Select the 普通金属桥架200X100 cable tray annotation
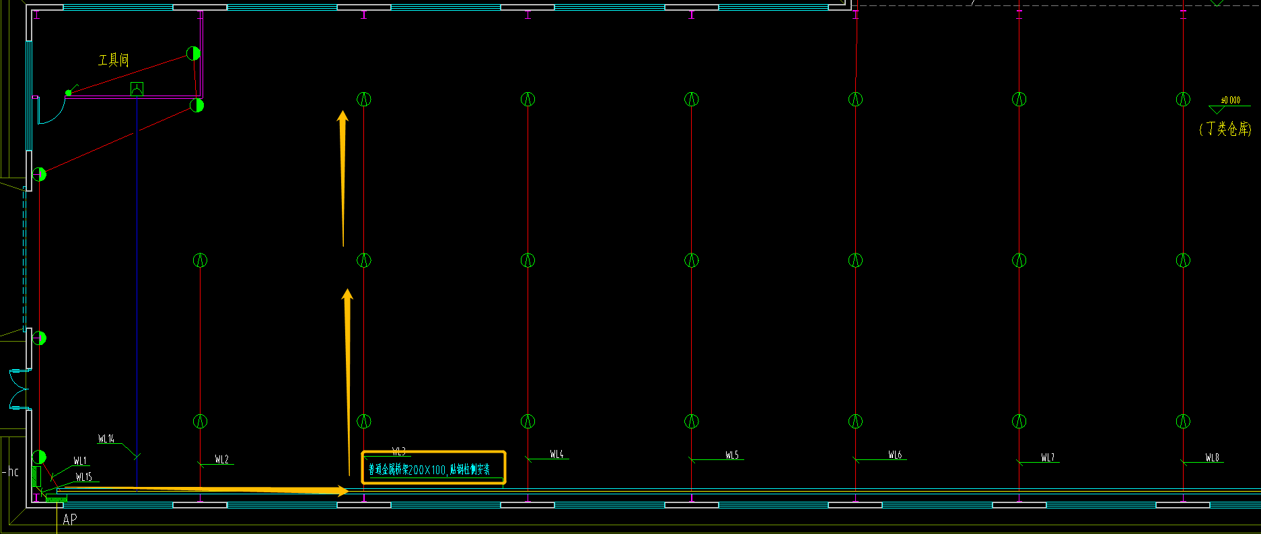The height and width of the screenshot is (534, 1261). 429,469
